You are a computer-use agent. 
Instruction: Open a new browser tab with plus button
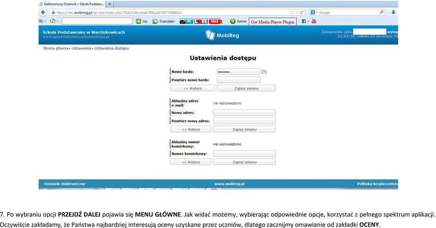tap(110, 4)
